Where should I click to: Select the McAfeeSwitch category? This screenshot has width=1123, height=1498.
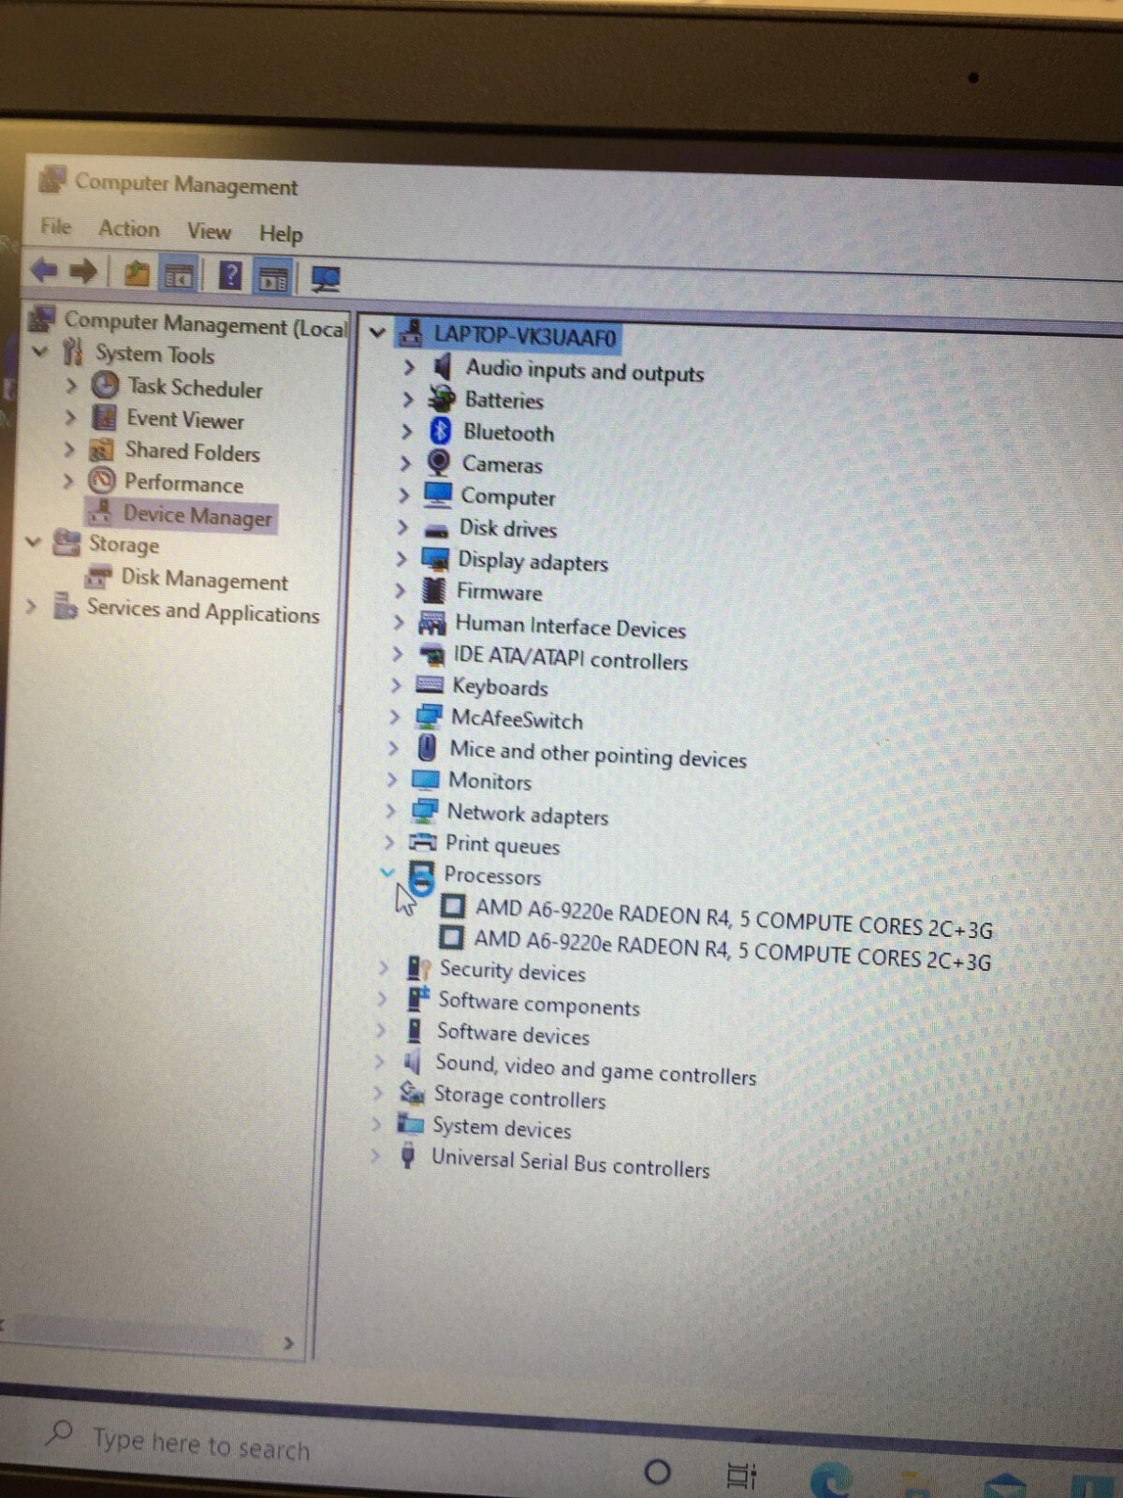pyautogui.click(x=517, y=719)
